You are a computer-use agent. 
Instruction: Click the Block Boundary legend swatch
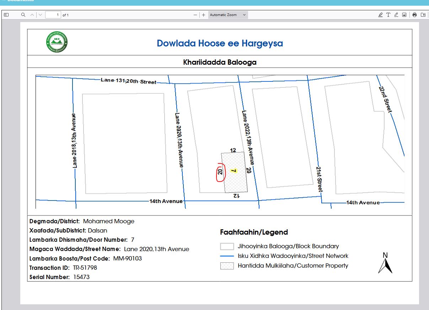pyautogui.click(x=227, y=246)
